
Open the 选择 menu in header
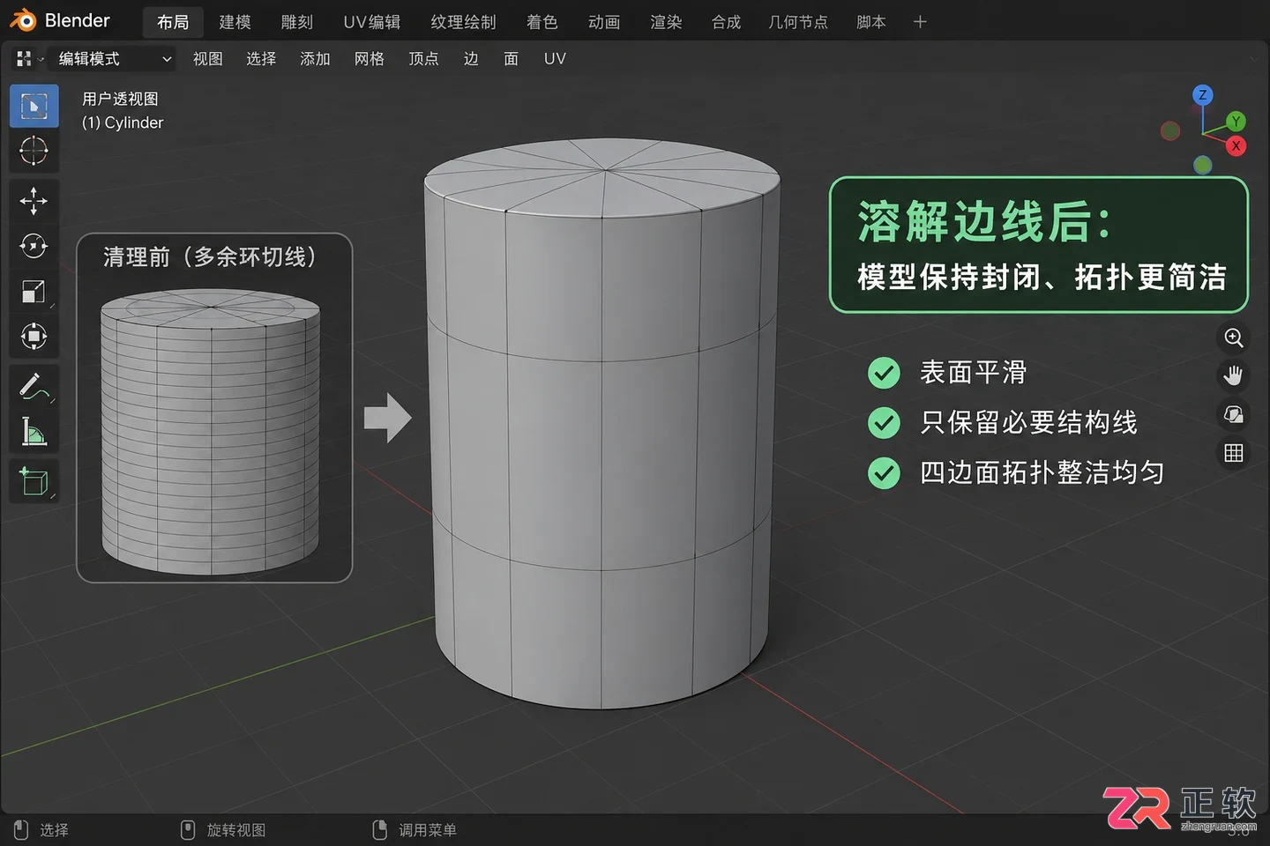tap(261, 59)
